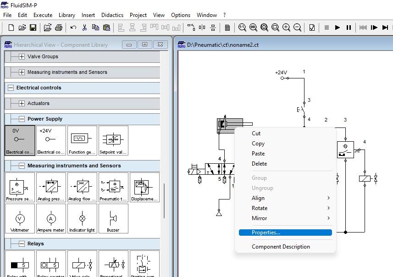The image size is (393, 277).
Task: Select the Pressure sensor component
Action: point(20,187)
